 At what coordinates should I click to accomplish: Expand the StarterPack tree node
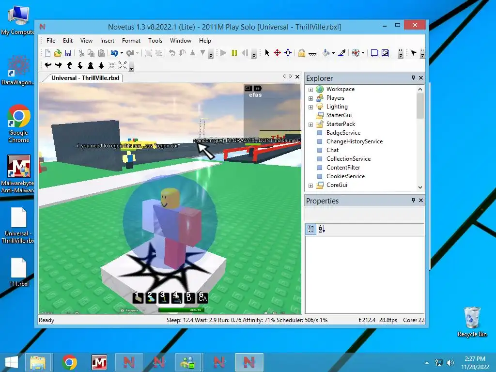[x=310, y=124]
